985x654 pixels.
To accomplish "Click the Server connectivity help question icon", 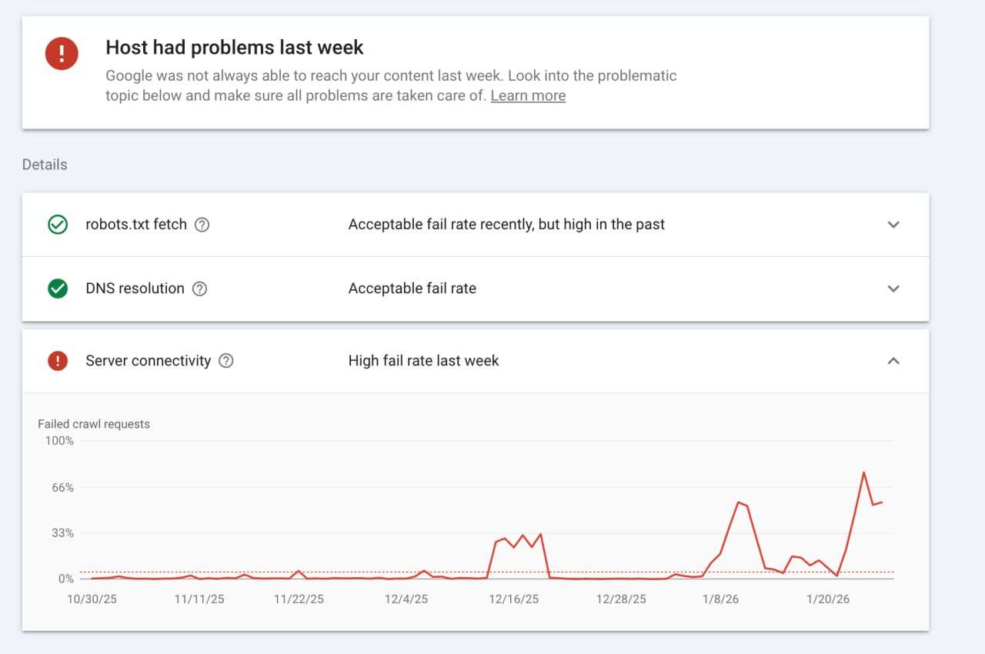I will coord(226,361).
